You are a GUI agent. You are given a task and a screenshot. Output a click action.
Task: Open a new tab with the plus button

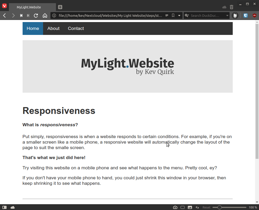(60, 7)
